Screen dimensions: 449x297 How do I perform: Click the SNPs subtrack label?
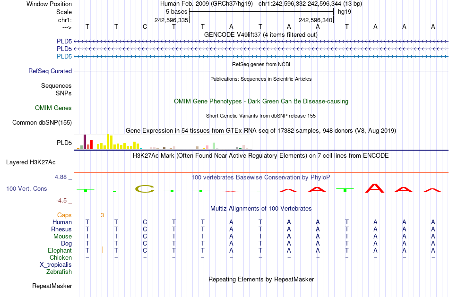(64, 93)
